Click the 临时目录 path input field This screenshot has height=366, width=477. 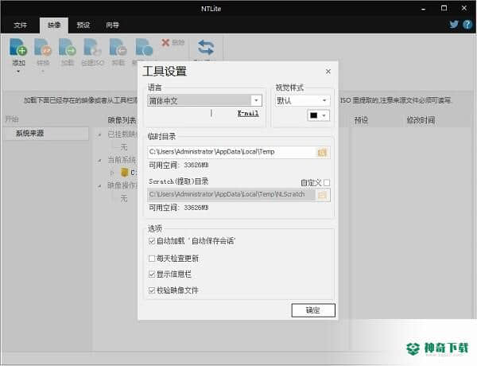pos(232,152)
